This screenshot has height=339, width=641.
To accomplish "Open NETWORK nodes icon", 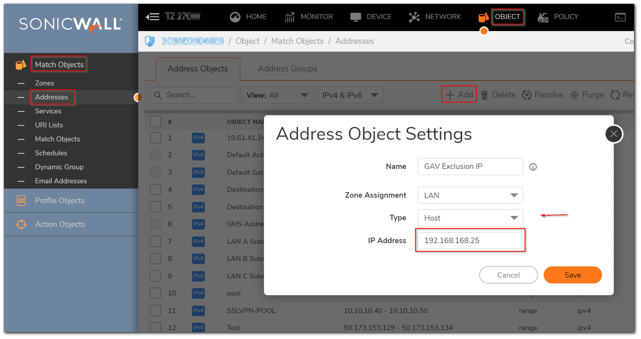I will pyautogui.click(x=414, y=17).
